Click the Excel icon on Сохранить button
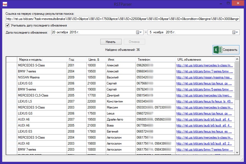246x164 pixels. 218,50
